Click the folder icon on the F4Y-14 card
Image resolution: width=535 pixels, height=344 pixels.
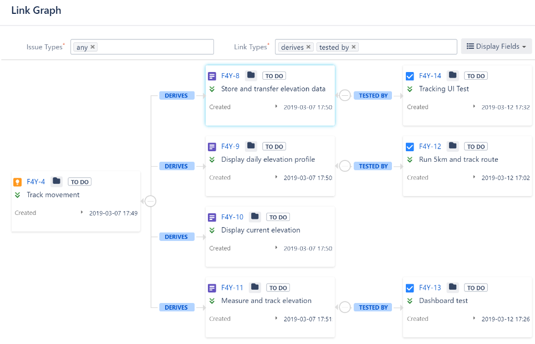453,75
